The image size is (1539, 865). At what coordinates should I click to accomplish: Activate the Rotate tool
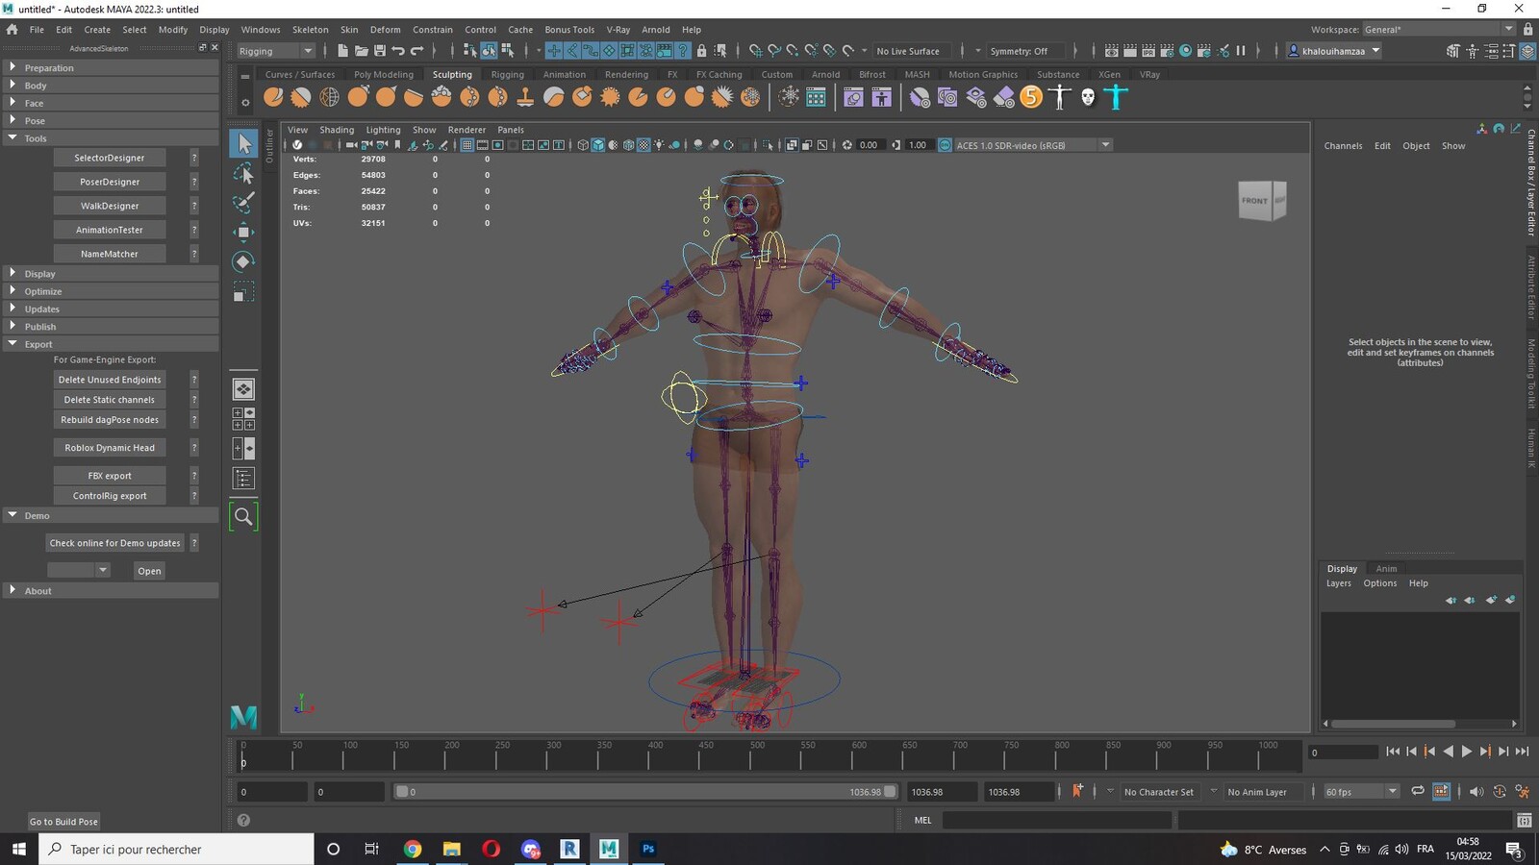(x=243, y=261)
